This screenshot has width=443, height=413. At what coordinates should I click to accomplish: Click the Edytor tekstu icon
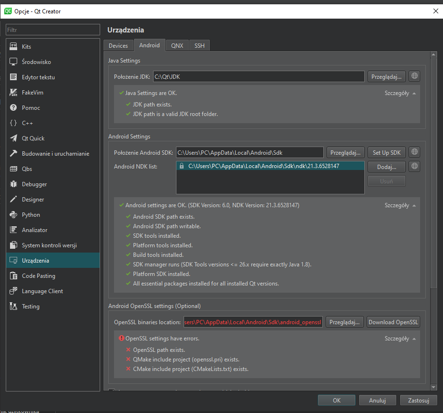13,77
